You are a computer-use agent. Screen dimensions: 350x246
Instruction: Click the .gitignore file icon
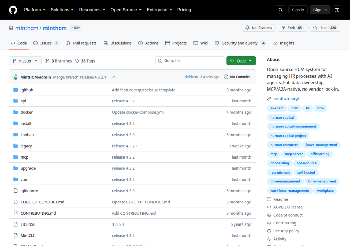pos(15,191)
